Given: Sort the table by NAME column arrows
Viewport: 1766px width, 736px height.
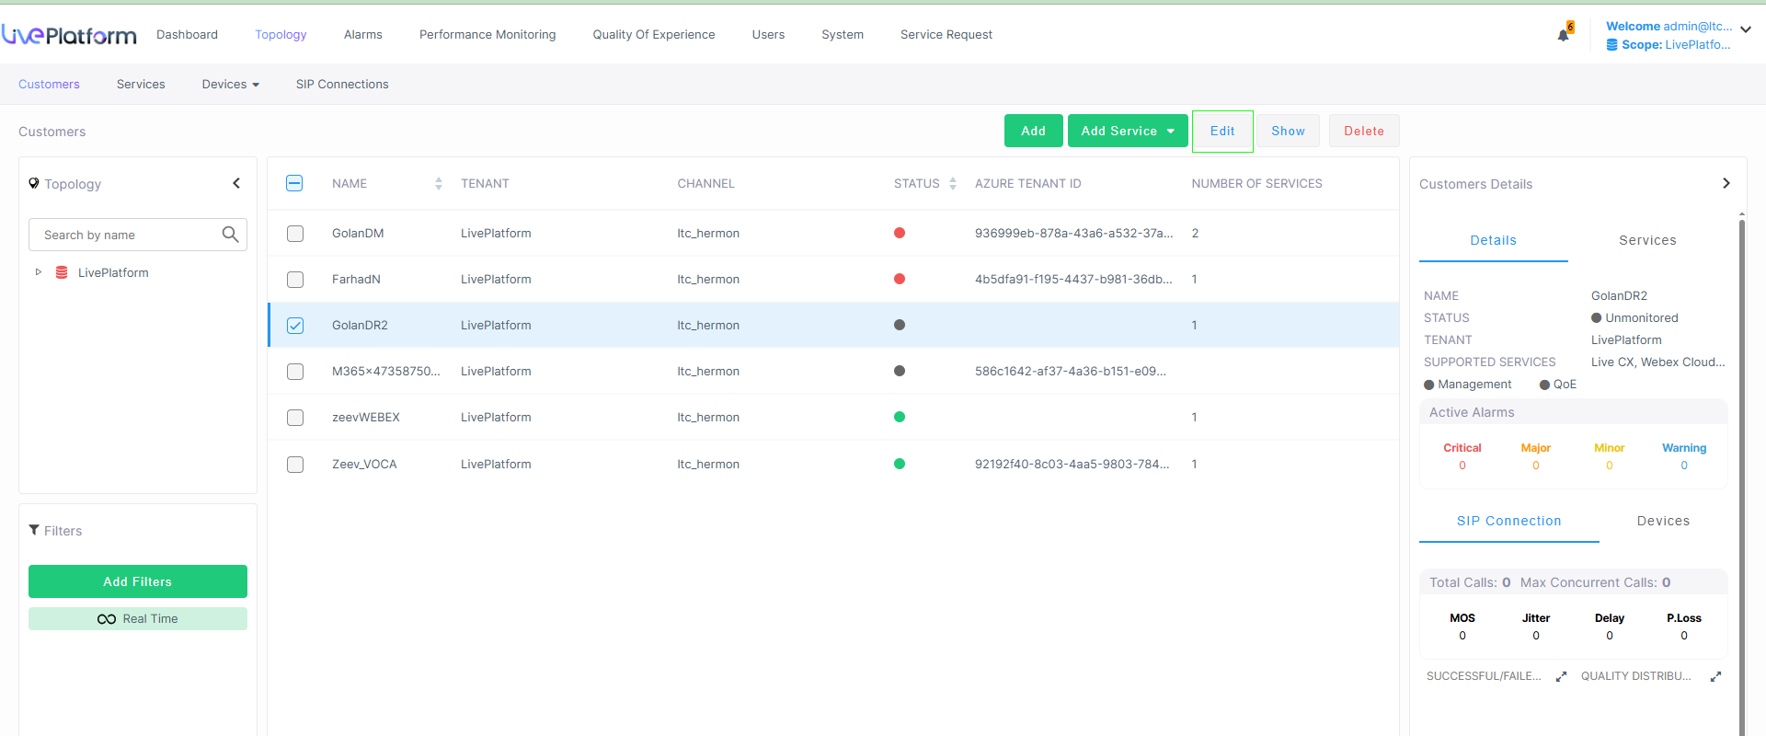Looking at the screenshot, I should pos(439,184).
